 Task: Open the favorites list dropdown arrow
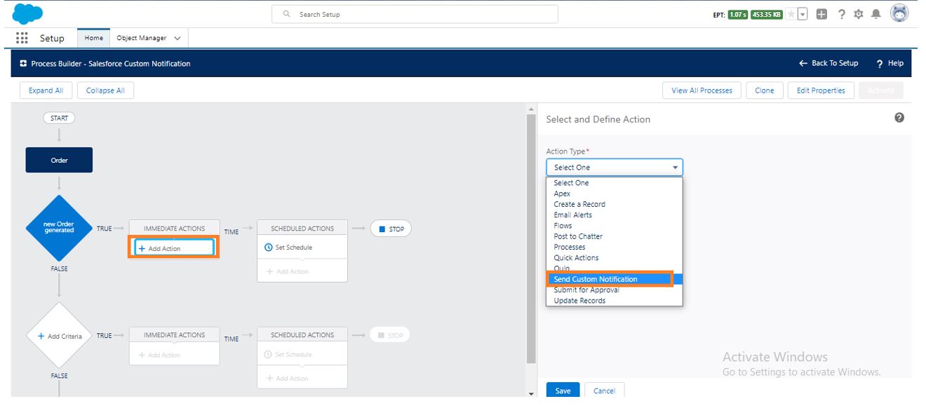pos(803,14)
